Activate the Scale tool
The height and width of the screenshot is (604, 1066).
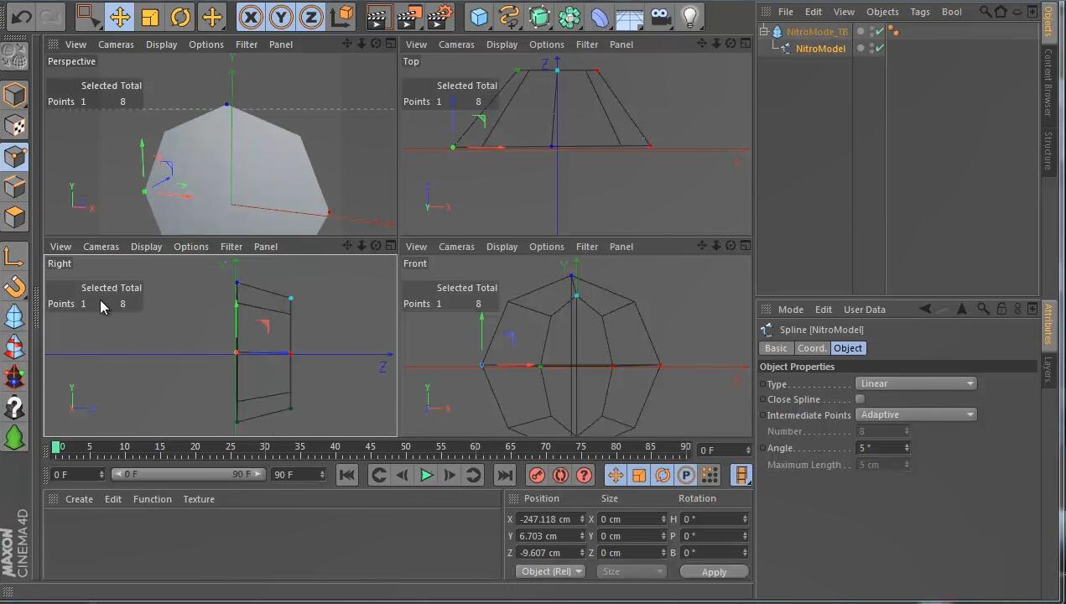click(x=150, y=16)
